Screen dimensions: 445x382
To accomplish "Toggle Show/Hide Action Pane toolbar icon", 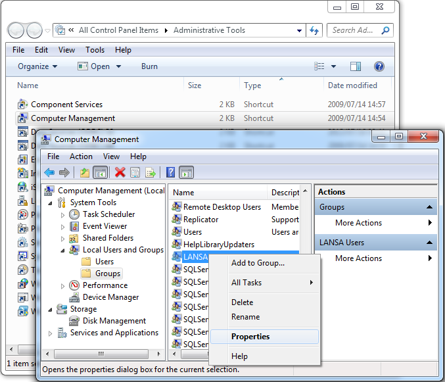I will pyautogui.click(x=187, y=172).
